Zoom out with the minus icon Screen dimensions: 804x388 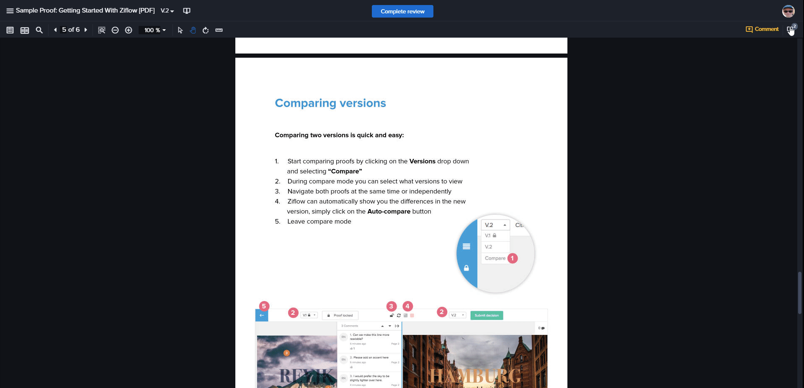pos(115,30)
